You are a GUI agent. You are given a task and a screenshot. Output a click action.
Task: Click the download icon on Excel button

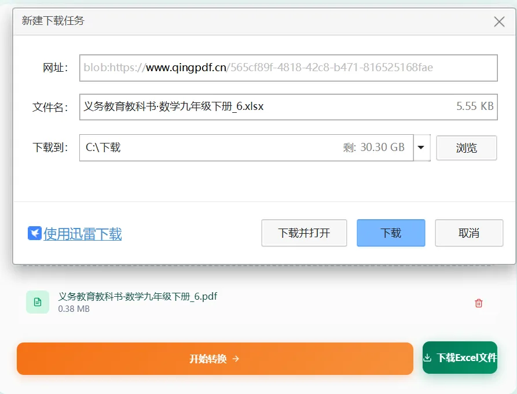coord(427,358)
